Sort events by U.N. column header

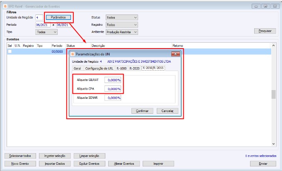(x=18, y=46)
